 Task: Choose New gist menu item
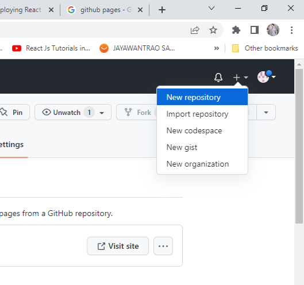(x=202, y=147)
